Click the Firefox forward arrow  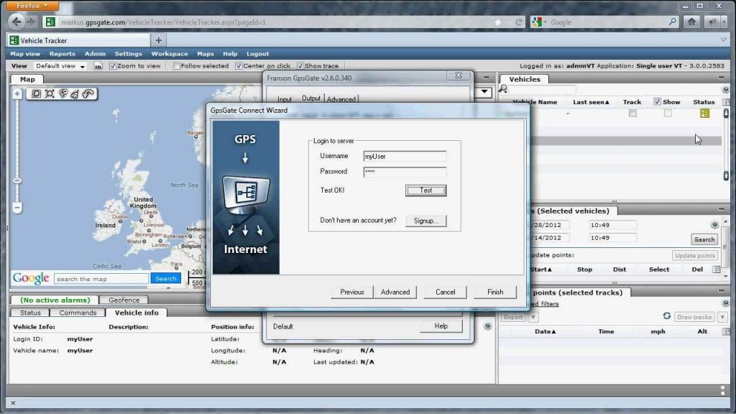coord(32,22)
